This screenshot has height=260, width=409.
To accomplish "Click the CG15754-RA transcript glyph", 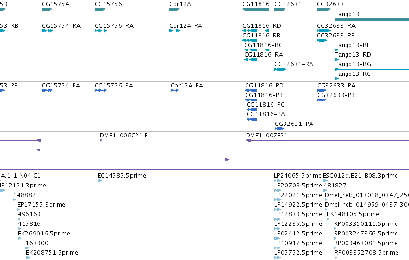I will tap(47, 31).
